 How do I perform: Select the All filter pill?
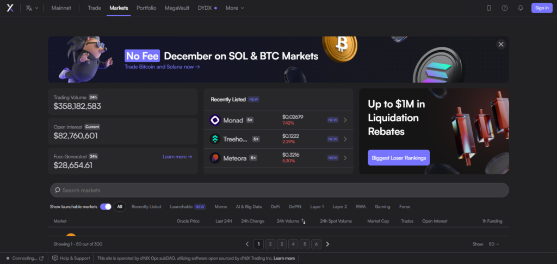tap(120, 207)
